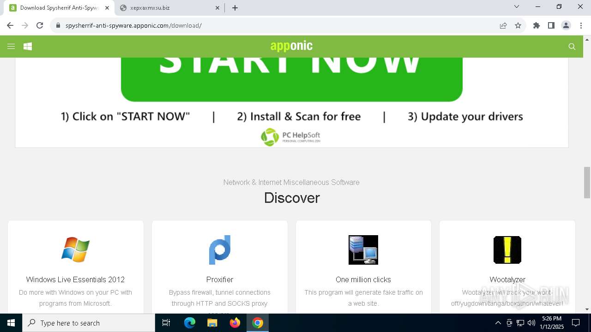Go forward in Chrome
The height and width of the screenshot is (332, 591).
click(25, 25)
